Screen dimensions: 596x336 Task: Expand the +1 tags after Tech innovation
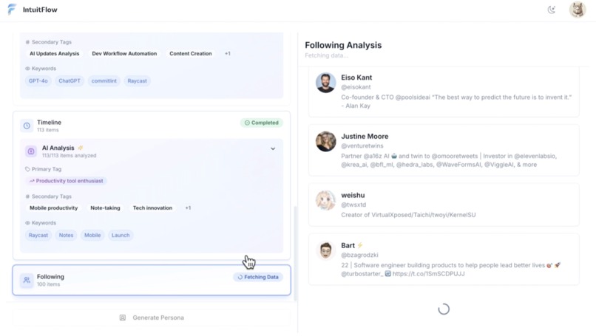click(x=188, y=208)
